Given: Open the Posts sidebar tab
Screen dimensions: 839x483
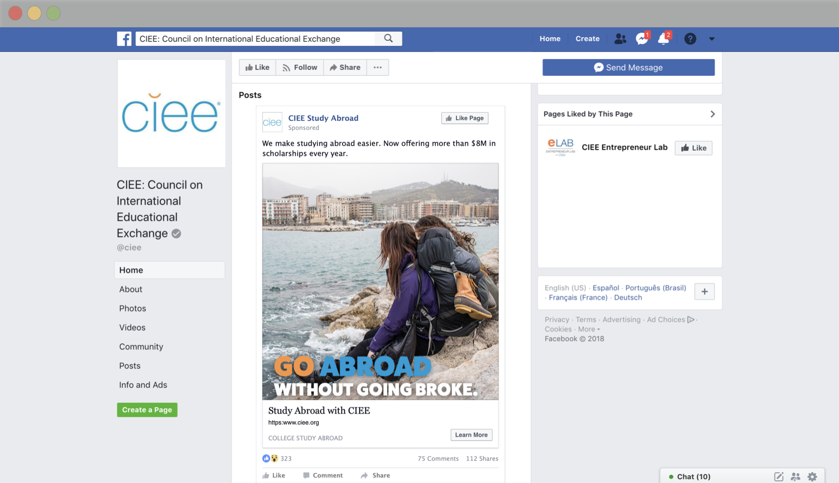Looking at the screenshot, I should point(129,365).
